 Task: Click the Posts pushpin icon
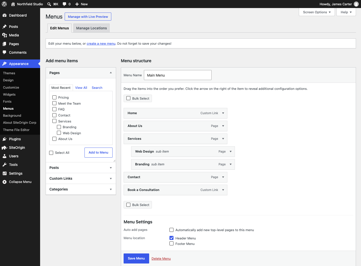click(x=5, y=27)
